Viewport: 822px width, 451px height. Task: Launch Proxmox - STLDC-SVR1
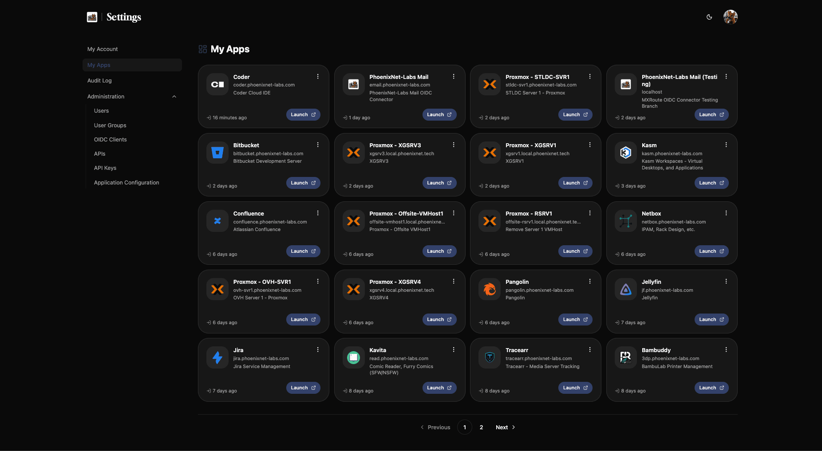(575, 114)
